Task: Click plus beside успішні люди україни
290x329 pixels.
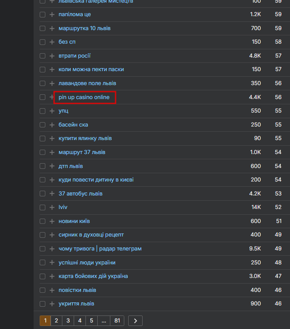Action: tap(52, 263)
